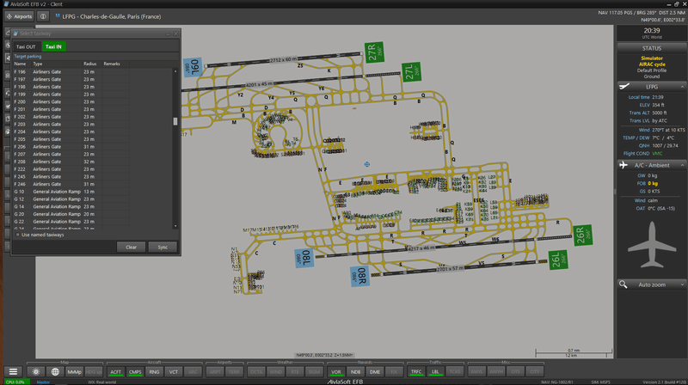This screenshot has height=385, width=688.
Task: Click the airport info icon
Action: (x=43, y=15)
